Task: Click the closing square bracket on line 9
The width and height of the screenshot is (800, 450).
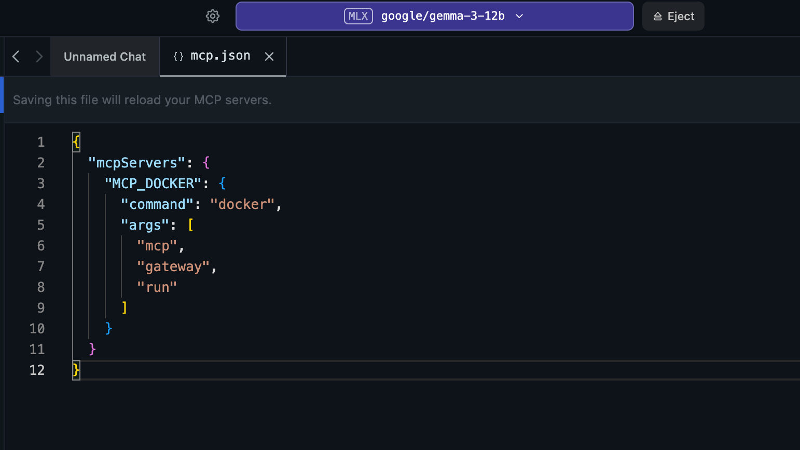Action: [125, 308]
